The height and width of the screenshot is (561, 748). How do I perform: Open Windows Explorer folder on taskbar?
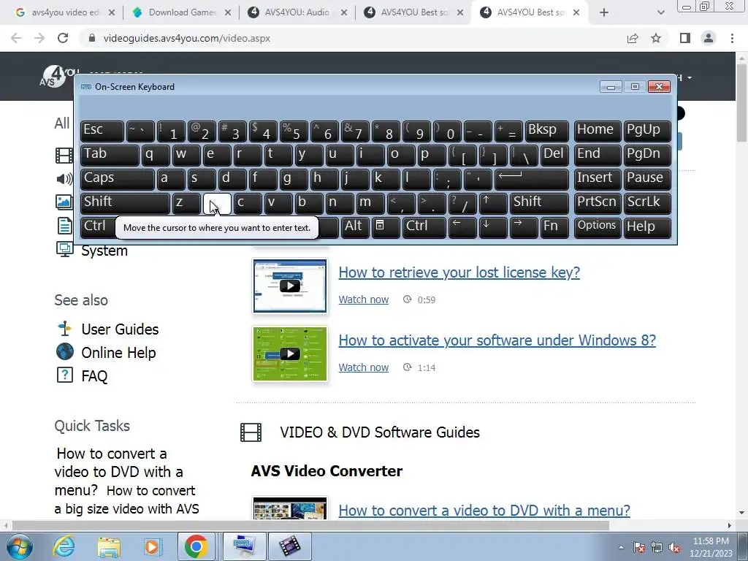click(x=109, y=546)
